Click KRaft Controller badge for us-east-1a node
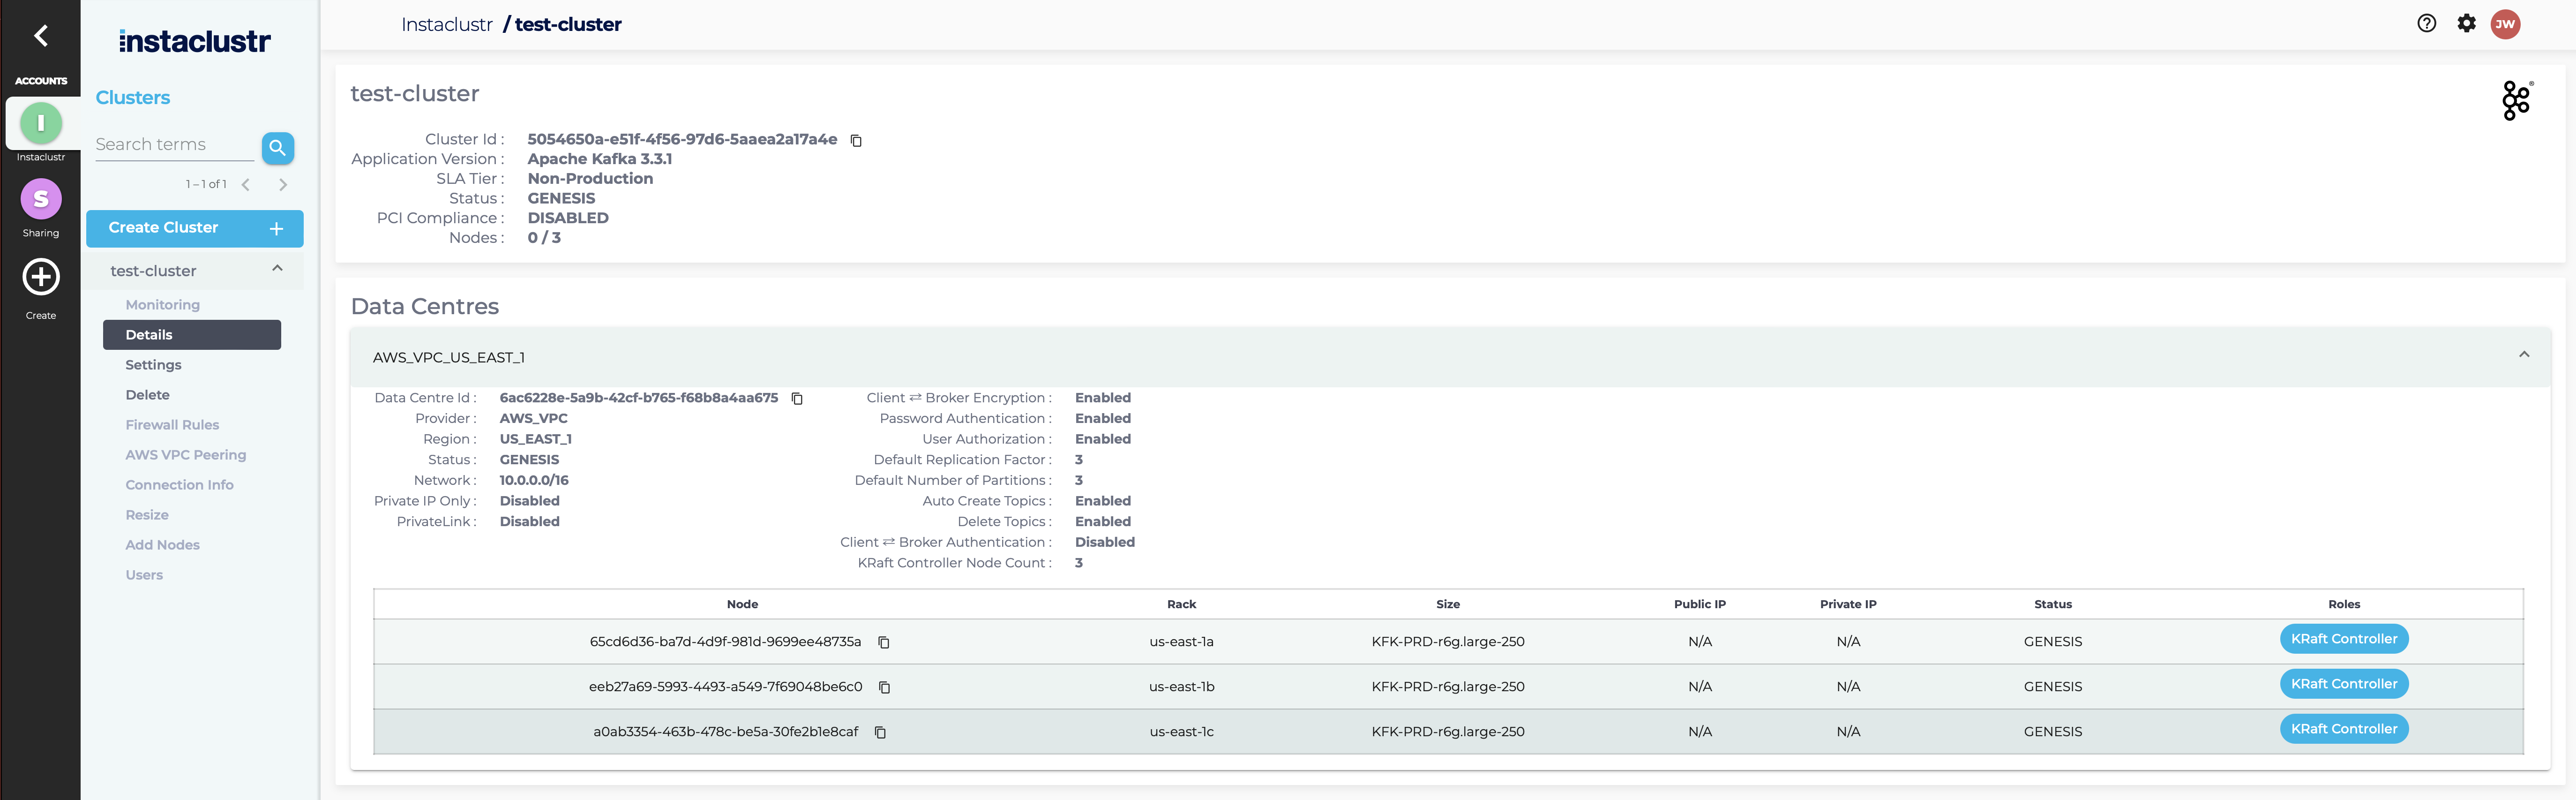 tap(2343, 639)
